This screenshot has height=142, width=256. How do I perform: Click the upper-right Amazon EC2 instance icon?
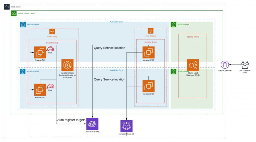(148, 52)
